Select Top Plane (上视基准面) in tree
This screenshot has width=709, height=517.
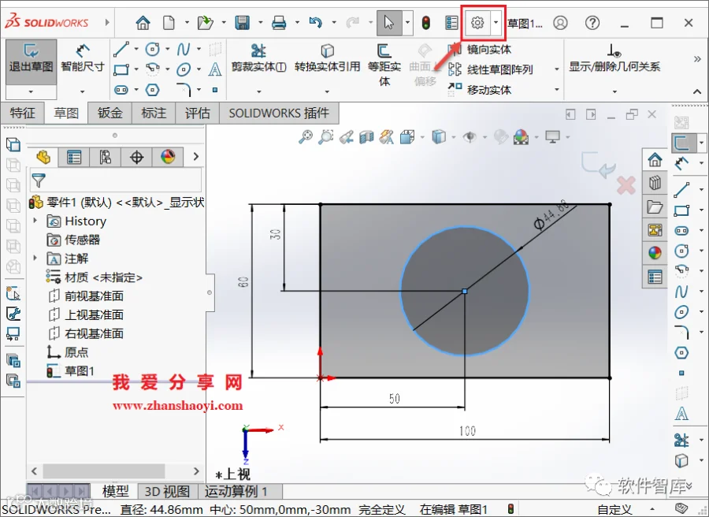pos(85,314)
